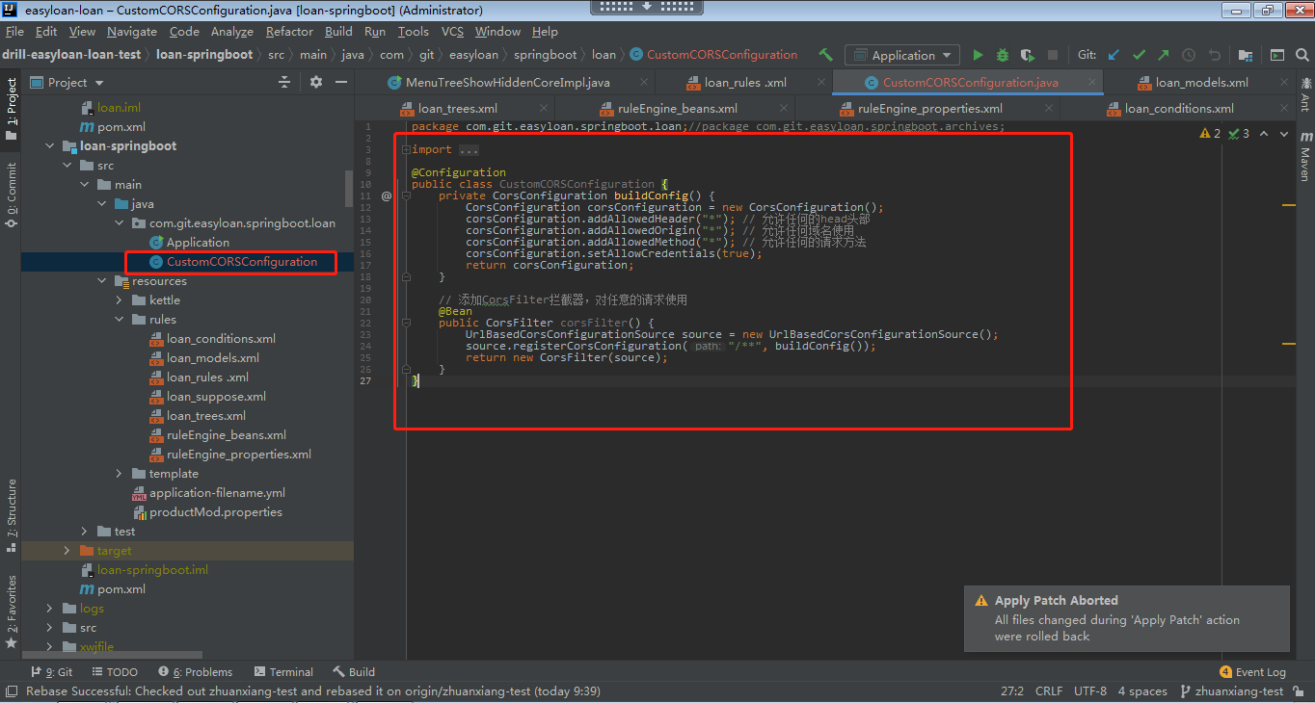Click Git update project blue arrow
The image size is (1315, 703).
pyautogui.click(x=1114, y=55)
